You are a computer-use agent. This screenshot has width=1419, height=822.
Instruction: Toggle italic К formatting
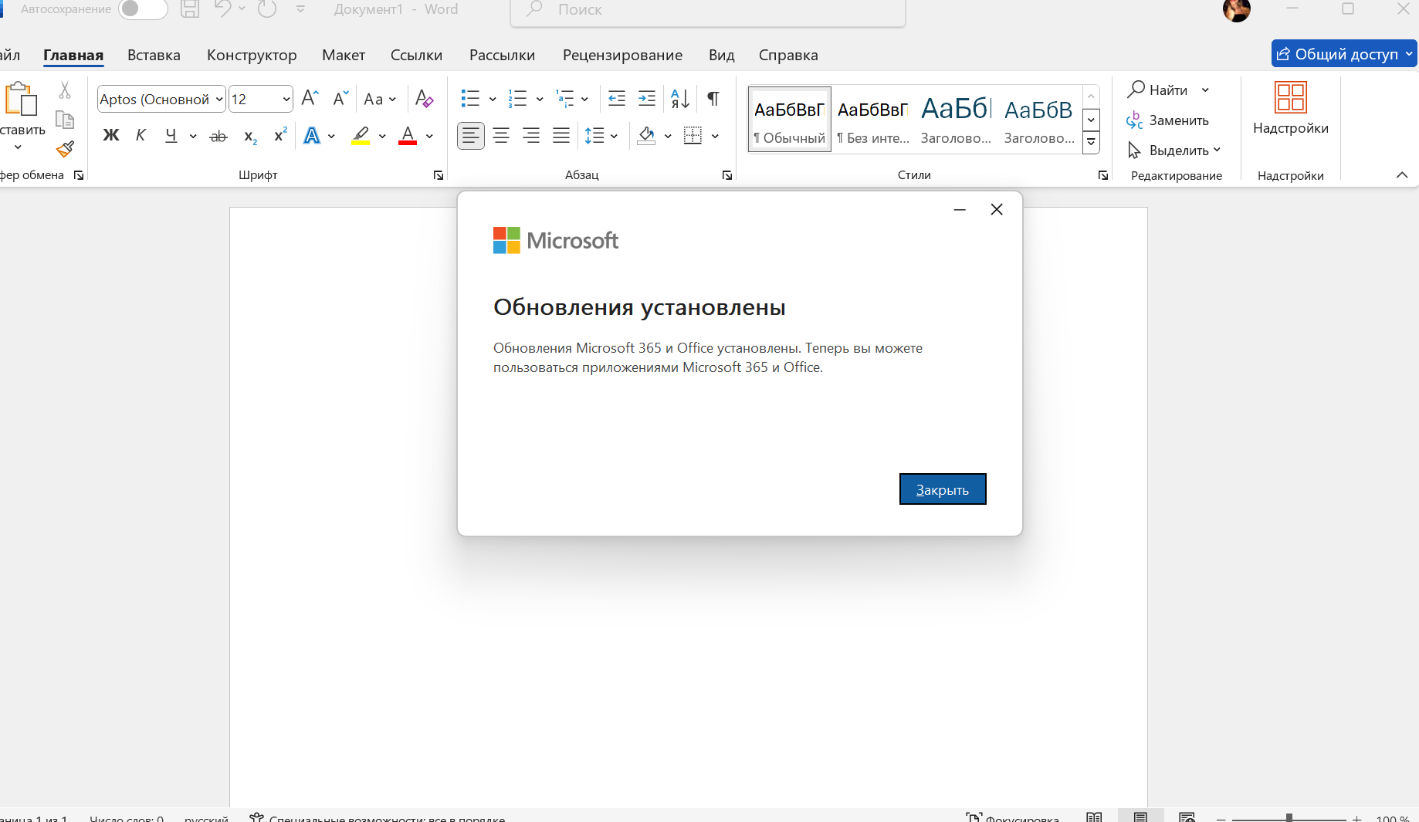(x=141, y=136)
